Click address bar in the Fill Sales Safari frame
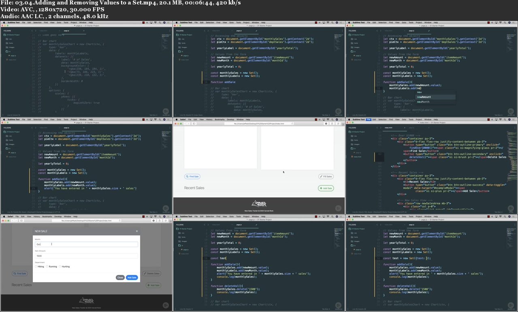518x312 pixels. tap(259, 124)
